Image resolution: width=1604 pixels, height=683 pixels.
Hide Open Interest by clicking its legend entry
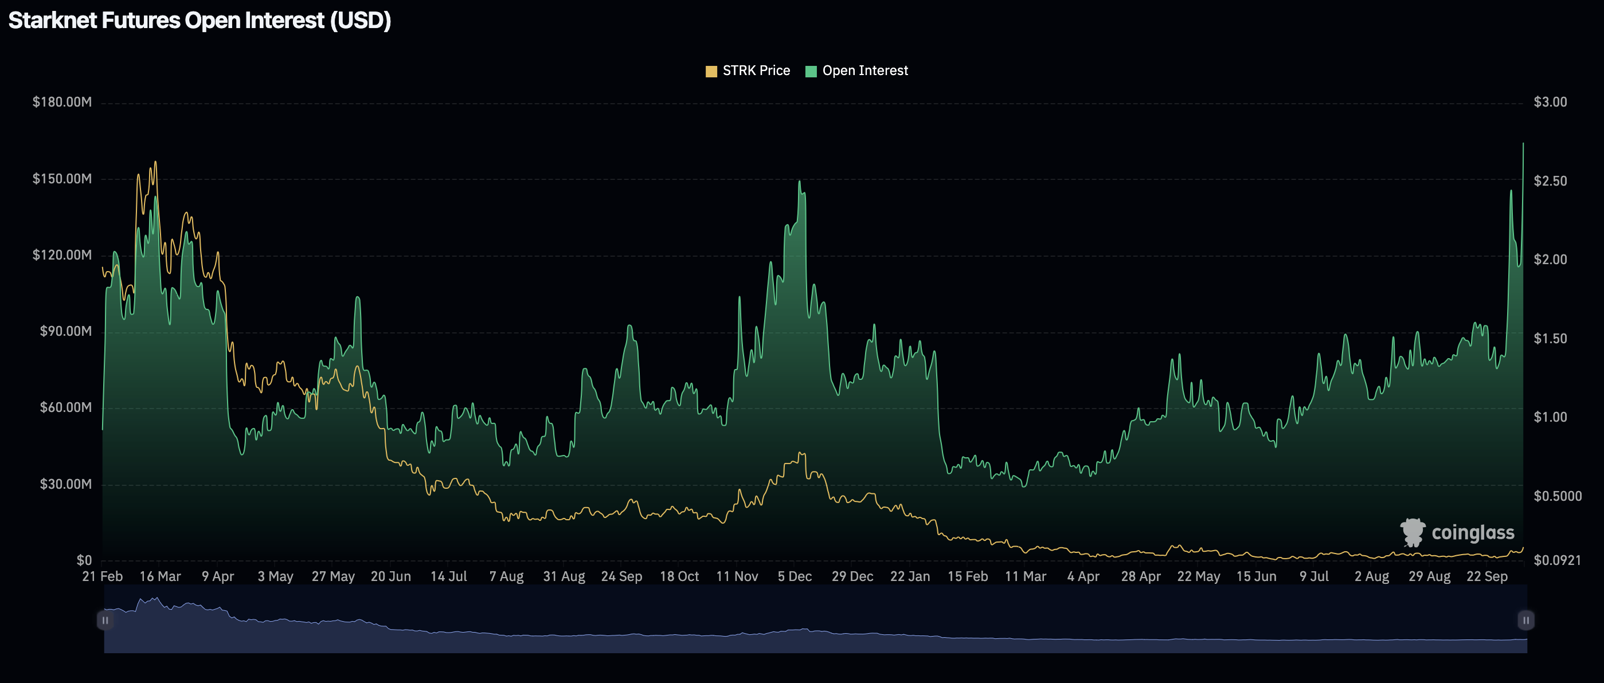864,70
